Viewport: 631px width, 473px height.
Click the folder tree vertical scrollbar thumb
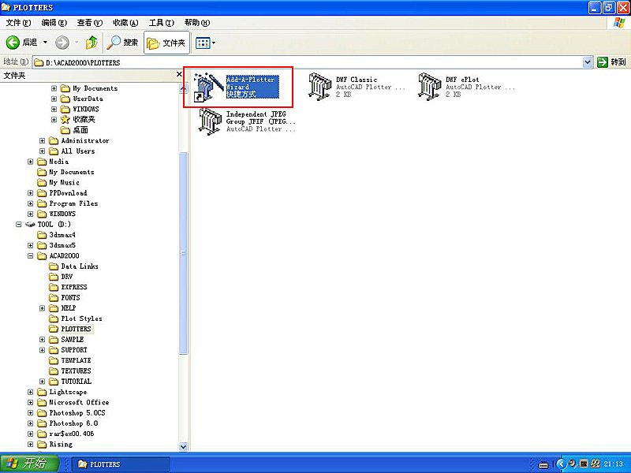tap(183, 253)
